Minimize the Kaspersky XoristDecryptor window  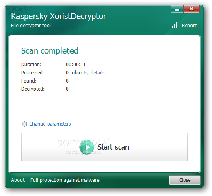(x=177, y=9)
